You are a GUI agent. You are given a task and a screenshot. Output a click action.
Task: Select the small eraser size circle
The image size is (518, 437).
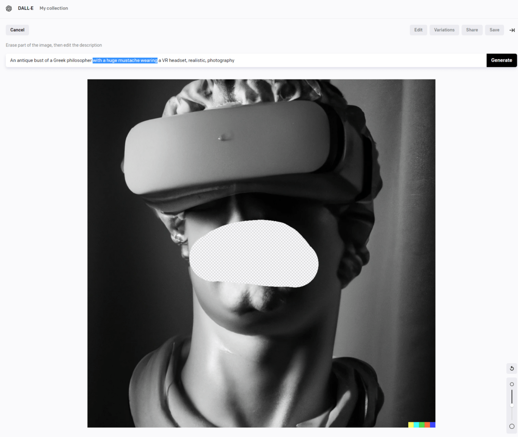(512, 384)
